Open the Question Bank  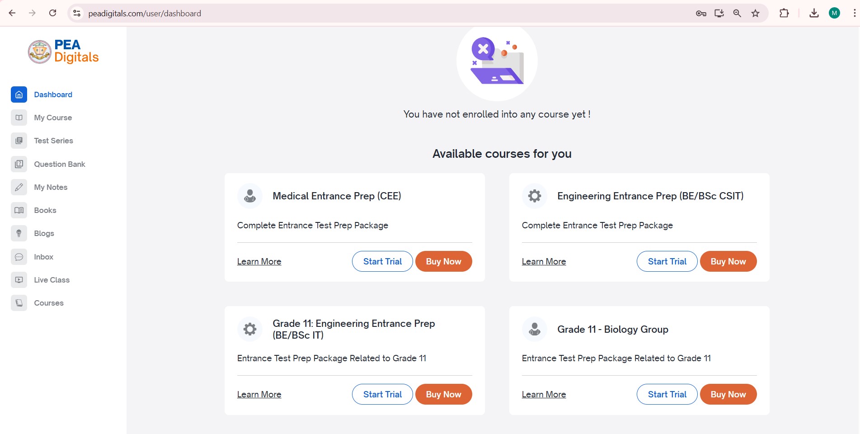60,164
